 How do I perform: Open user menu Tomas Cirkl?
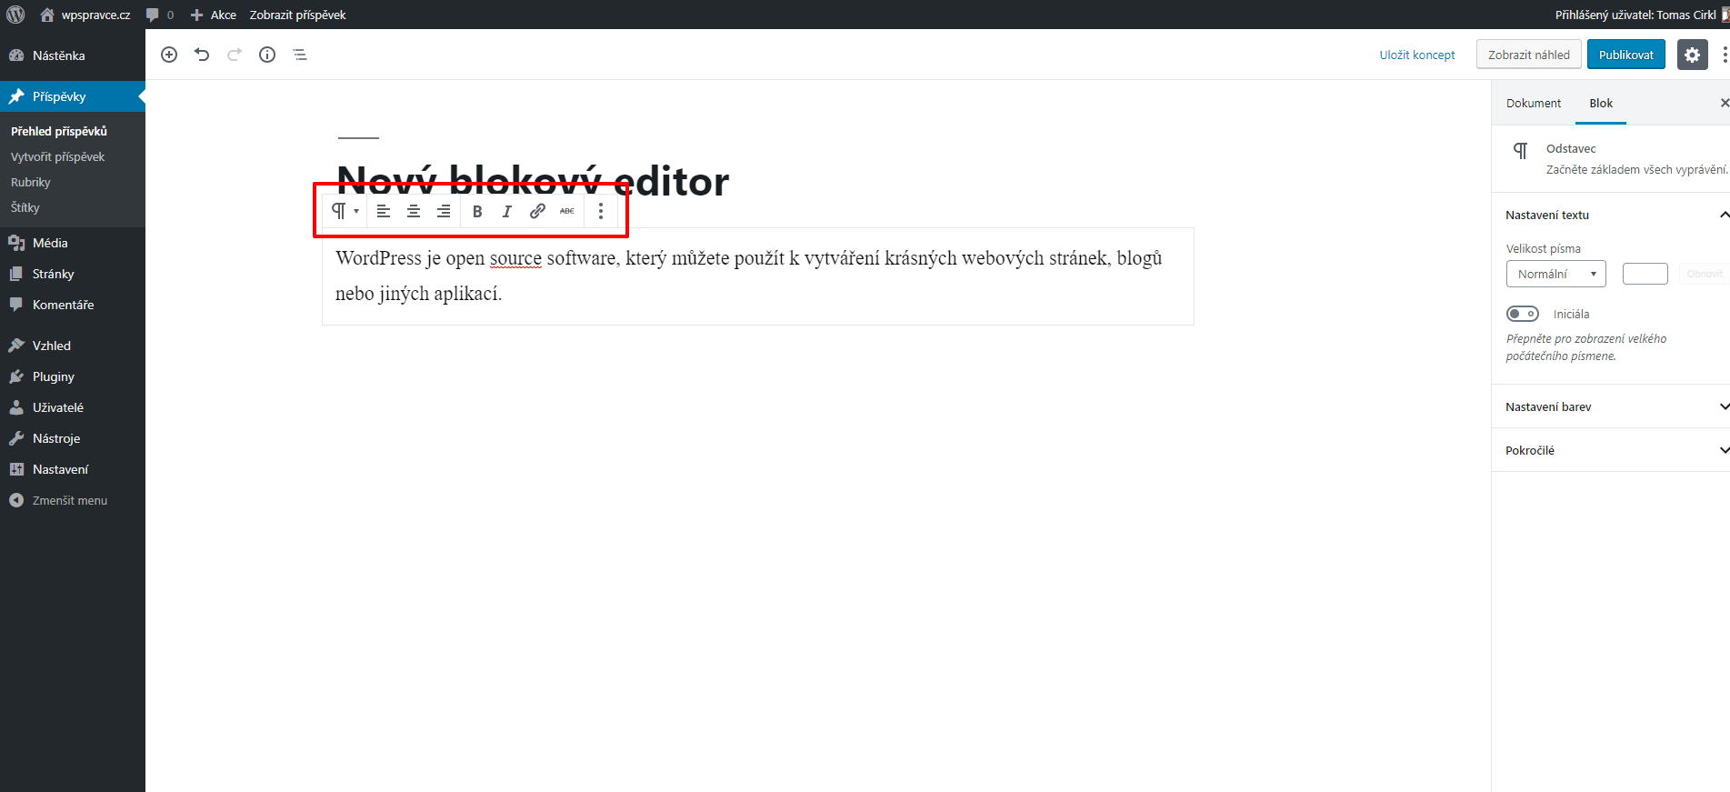pyautogui.click(x=1641, y=15)
